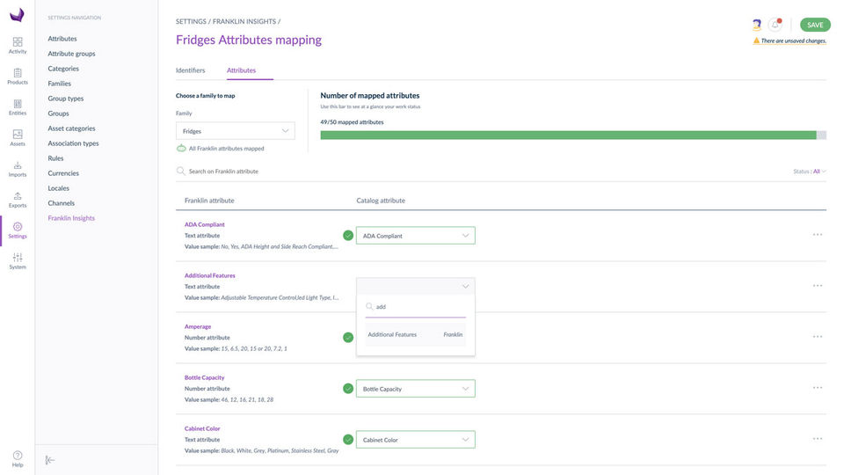Screen dimensions: 844x475
Task: Click the mapped attributes progress bar
Action: pos(572,135)
